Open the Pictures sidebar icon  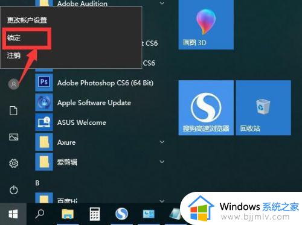coord(14,137)
